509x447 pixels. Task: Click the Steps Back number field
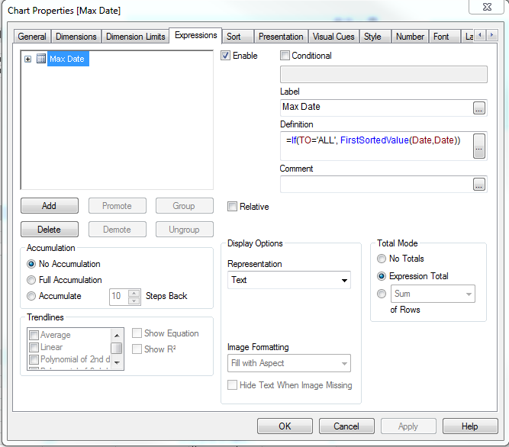[x=118, y=297]
